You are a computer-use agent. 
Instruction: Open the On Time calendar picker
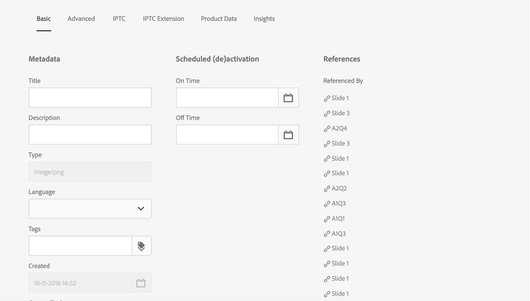coord(288,98)
